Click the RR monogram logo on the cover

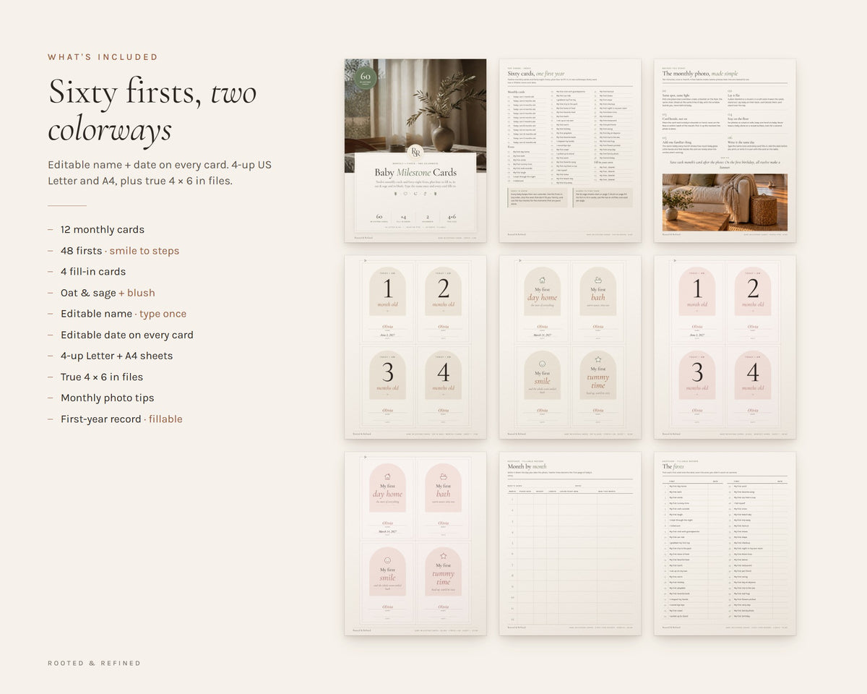coord(415,152)
